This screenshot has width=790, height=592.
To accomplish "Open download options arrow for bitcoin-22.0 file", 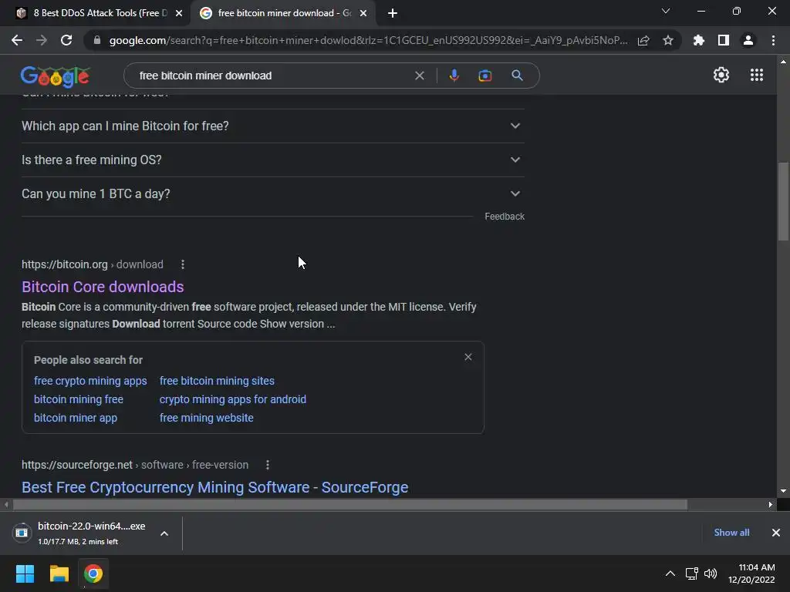I will [x=164, y=533].
